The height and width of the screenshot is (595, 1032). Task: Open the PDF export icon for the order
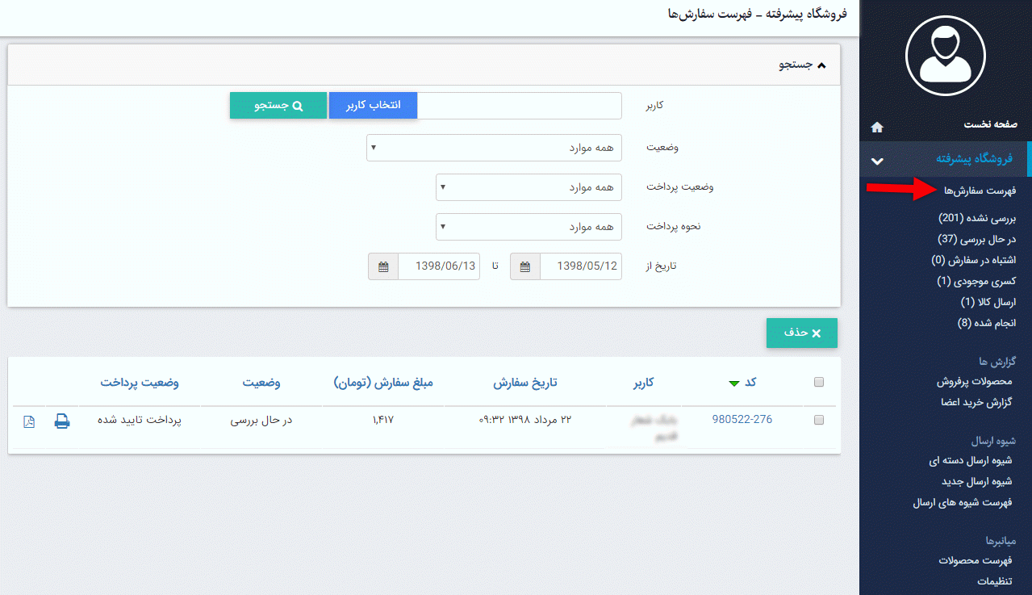point(29,421)
